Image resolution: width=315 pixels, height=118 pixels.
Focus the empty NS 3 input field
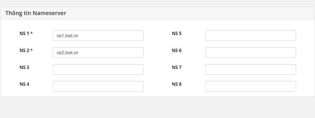(x=98, y=70)
